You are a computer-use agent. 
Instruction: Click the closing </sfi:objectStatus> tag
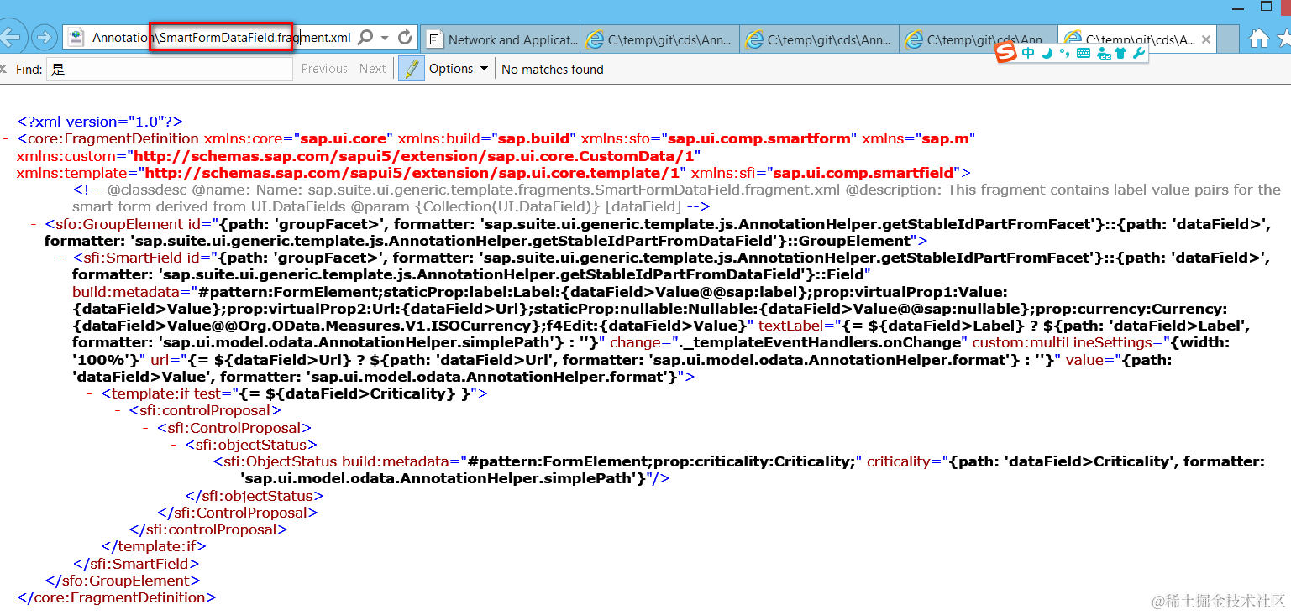[255, 496]
